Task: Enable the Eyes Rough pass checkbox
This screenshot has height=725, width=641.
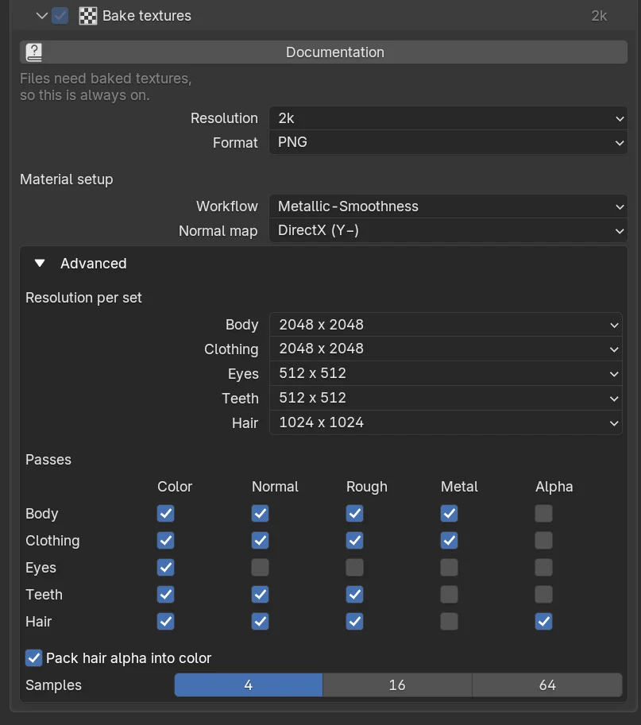Action: 355,567
